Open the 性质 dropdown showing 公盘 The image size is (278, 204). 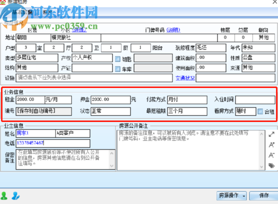point(258,58)
